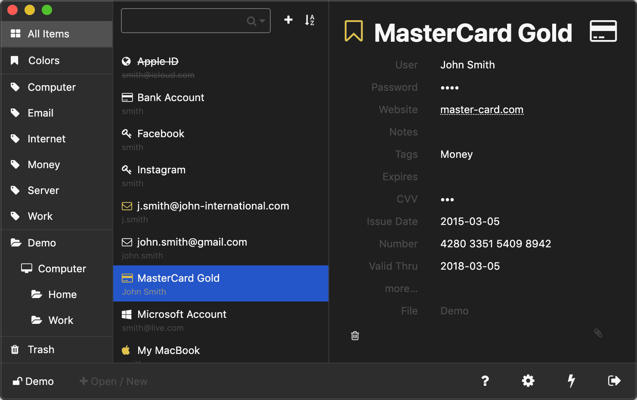Image resolution: width=637 pixels, height=400 pixels.
Task: Open the Home subgroup folder
Action: pos(57,295)
